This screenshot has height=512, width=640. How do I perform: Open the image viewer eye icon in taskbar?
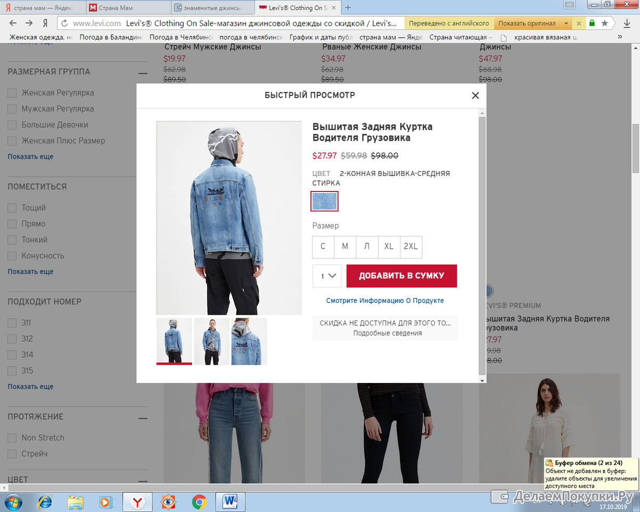[x=169, y=502]
